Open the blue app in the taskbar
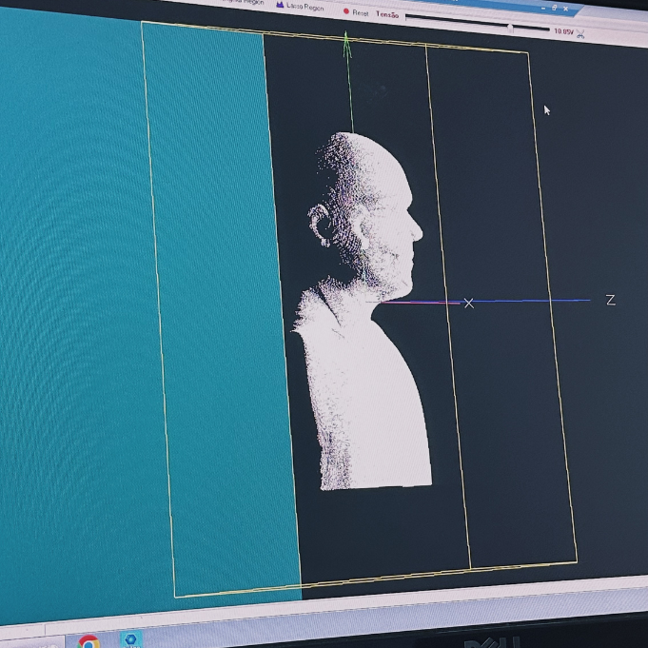Screen dimensions: 648x648 pos(130,639)
